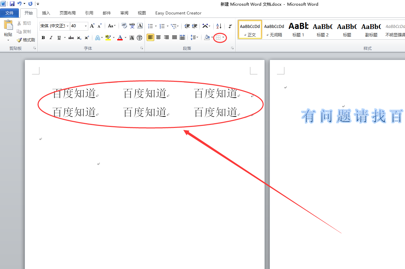The height and width of the screenshot is (269, 405).
Task: Click the Redo icon in quick access toolbar
Action: (30, 4)
